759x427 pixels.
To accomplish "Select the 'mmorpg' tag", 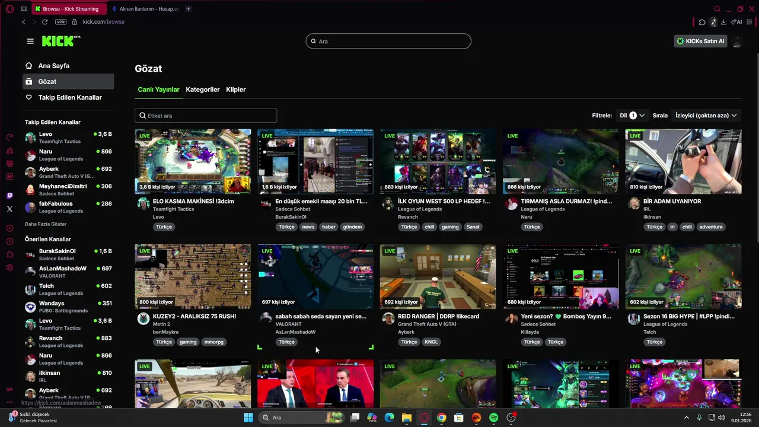I will coord(213,342).
